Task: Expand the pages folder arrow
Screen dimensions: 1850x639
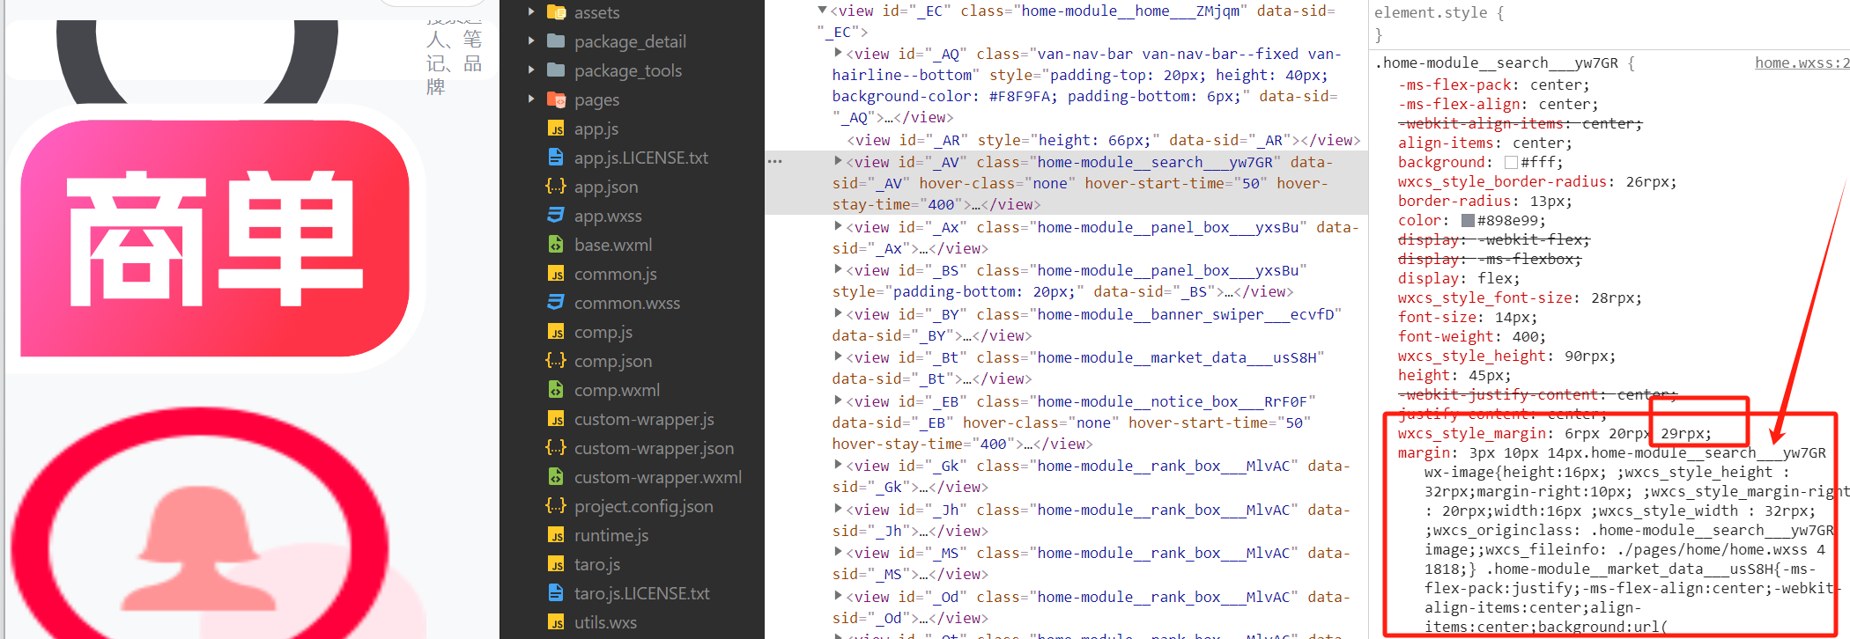Action: 531,99
